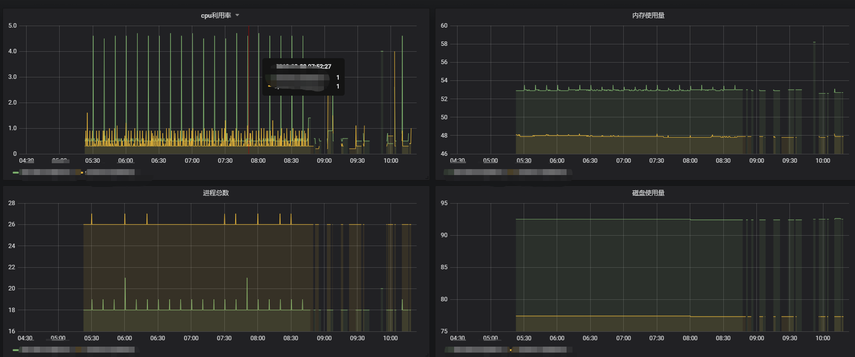Click the 5.0 y-axis label on cpu利用率
855x357 pixels.
pyautogui.click(x=12, y=26)
